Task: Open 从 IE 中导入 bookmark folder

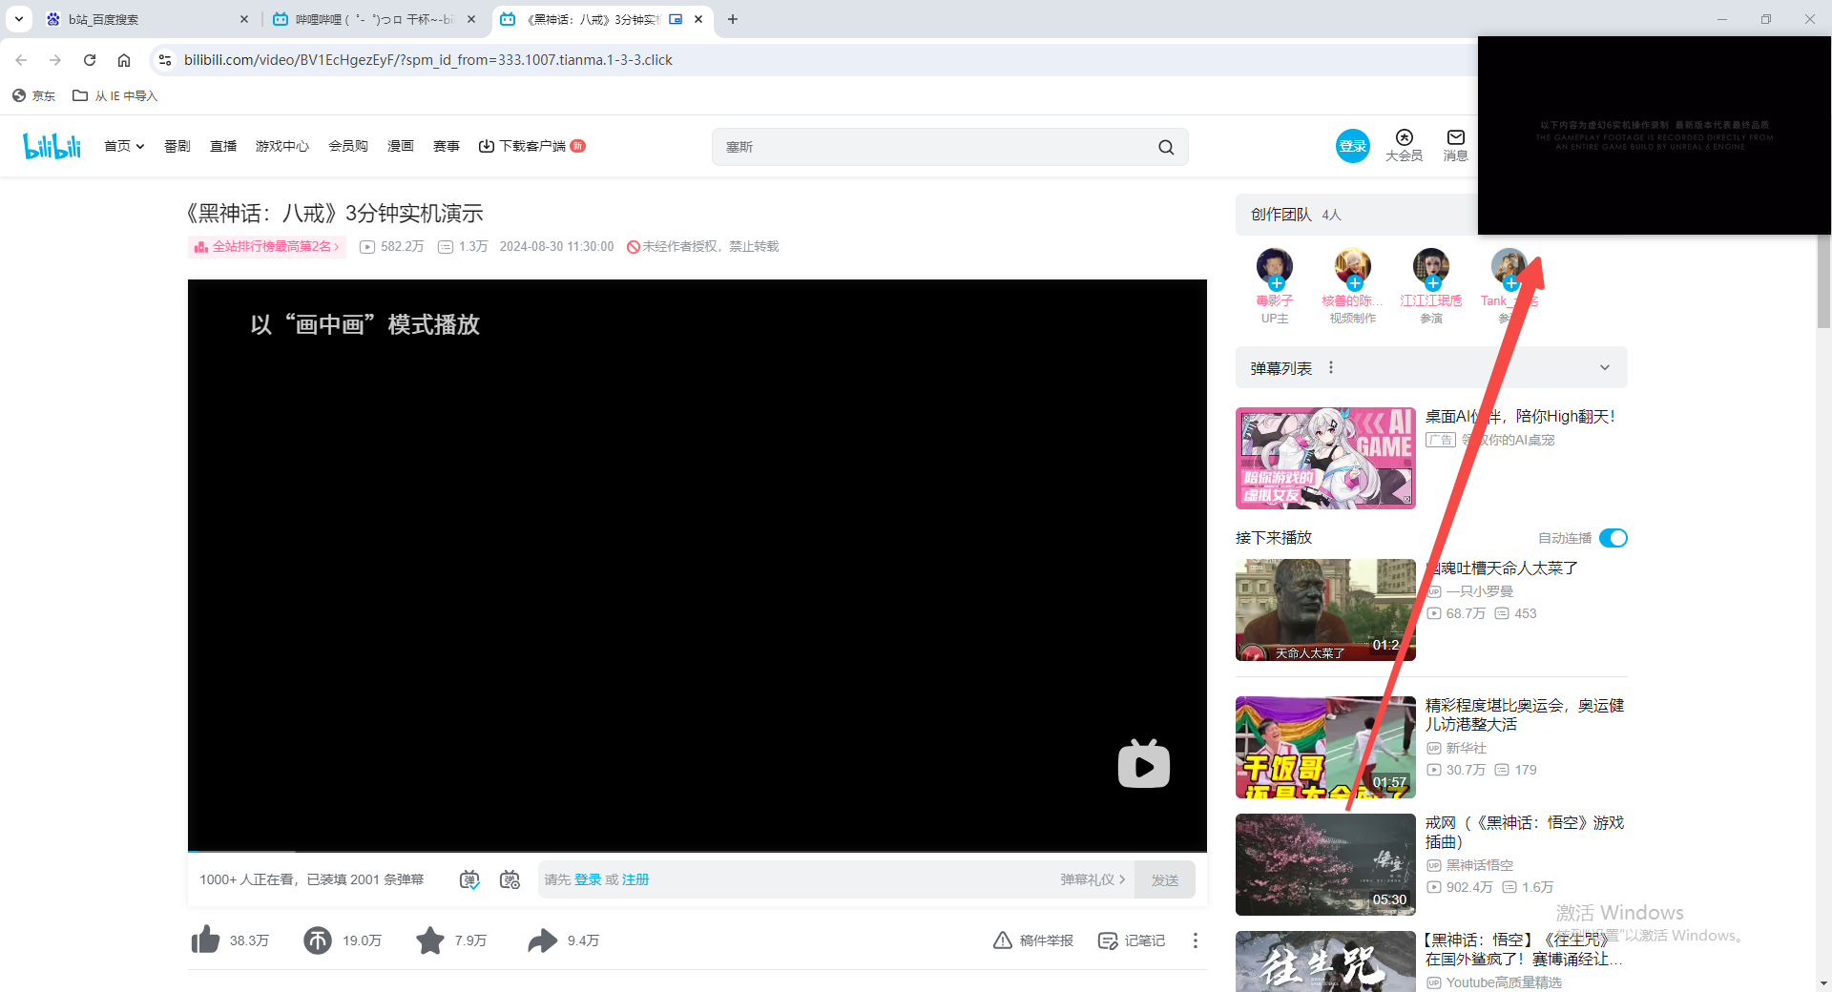Action: pos(115,95)
